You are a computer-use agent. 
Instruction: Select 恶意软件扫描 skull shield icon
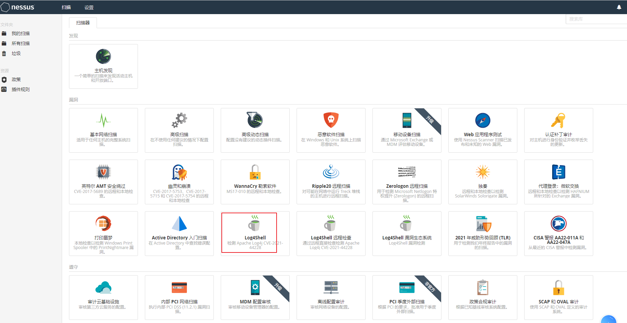point(331,120)
